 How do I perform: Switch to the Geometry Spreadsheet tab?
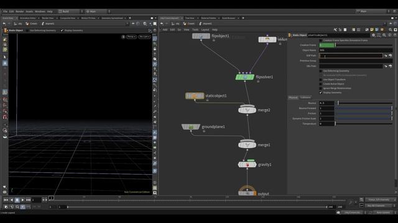[x=112, y=18]
